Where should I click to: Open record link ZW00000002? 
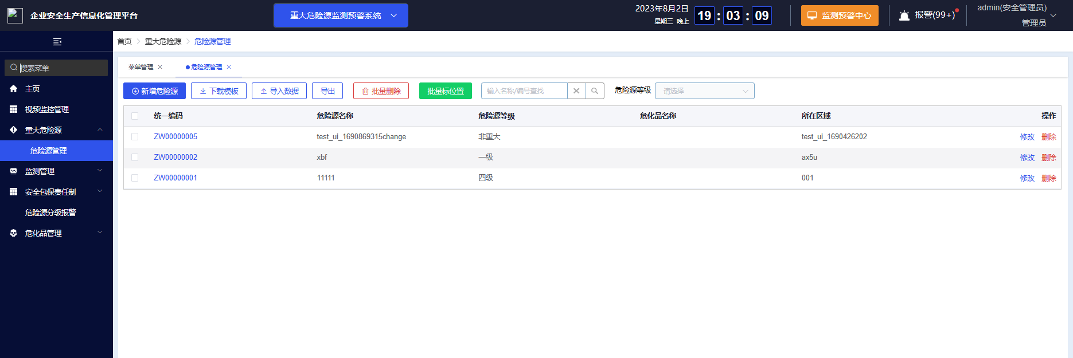coord(175,157)
